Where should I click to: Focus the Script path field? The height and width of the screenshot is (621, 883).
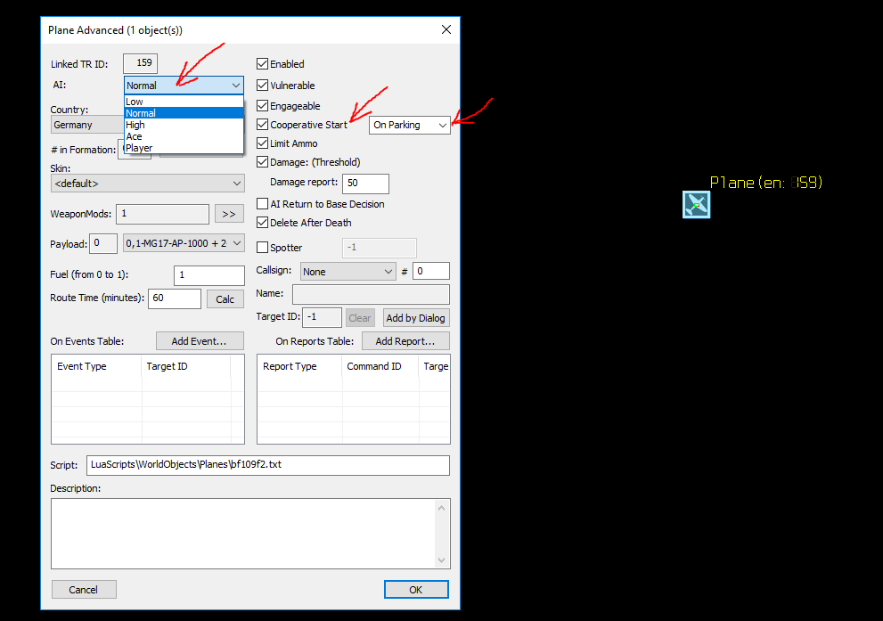click(268, 465)
